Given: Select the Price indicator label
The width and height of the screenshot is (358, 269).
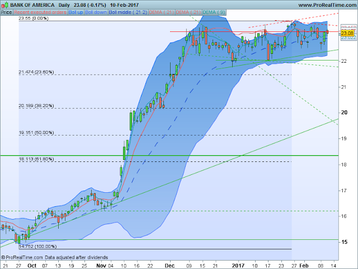Looking at the screenshot, I should click(6, 12).
